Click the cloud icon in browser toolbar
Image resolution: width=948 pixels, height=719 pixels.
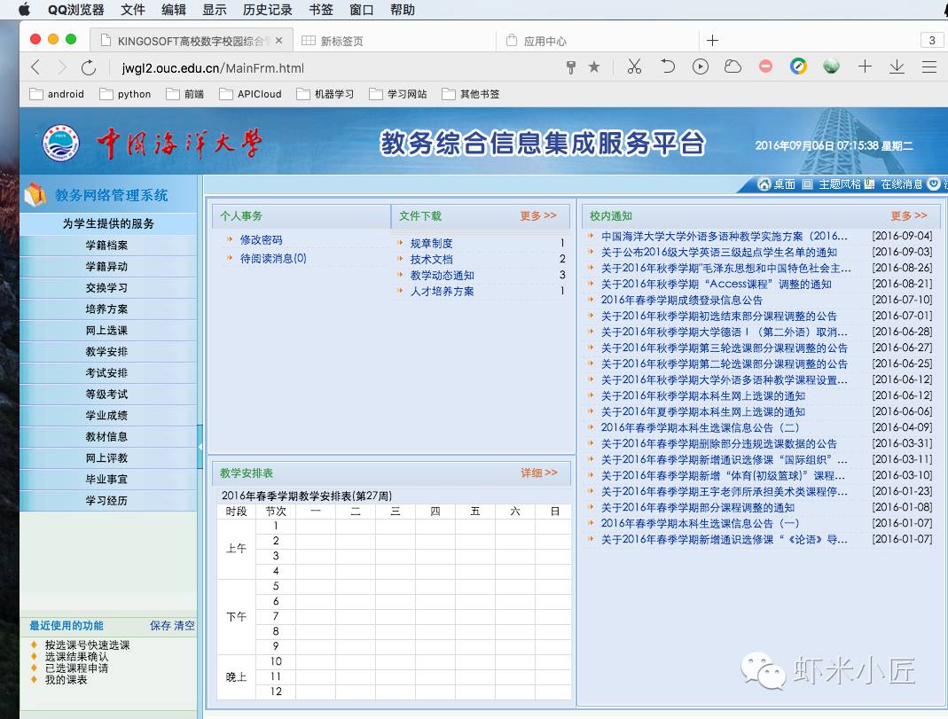733,67
